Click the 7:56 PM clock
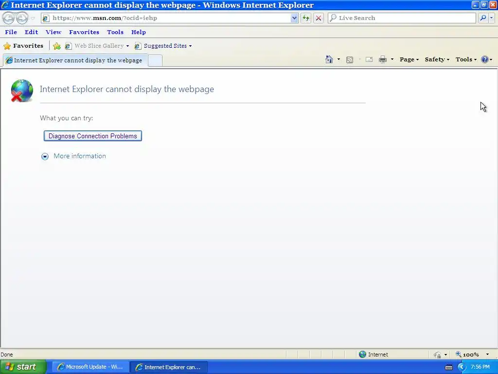This screenshot has height=374, width=498. point(480,367)
